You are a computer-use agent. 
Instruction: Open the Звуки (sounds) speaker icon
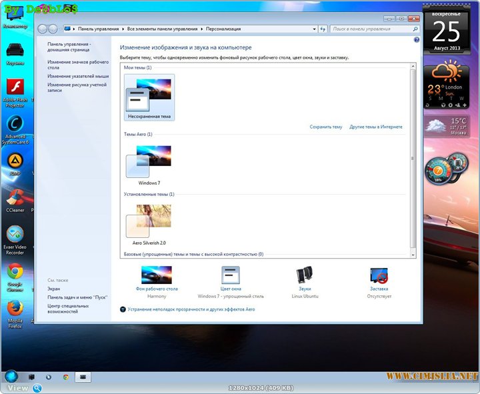(x=305, y=275)
